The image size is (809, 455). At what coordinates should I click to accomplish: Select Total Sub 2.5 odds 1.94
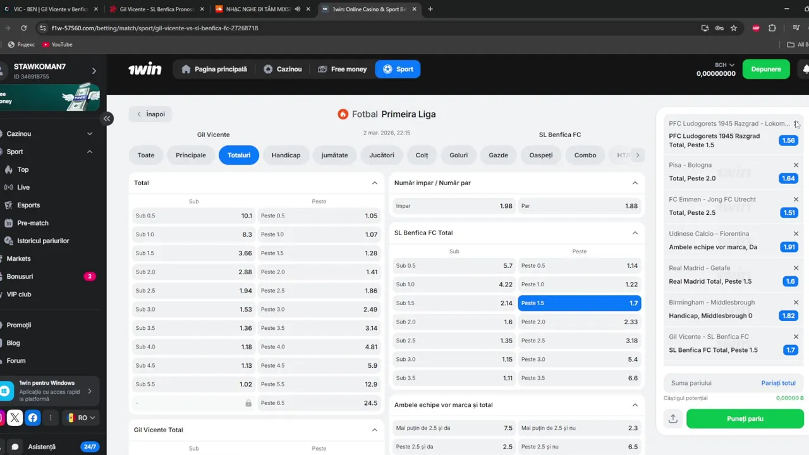point(193,291)
